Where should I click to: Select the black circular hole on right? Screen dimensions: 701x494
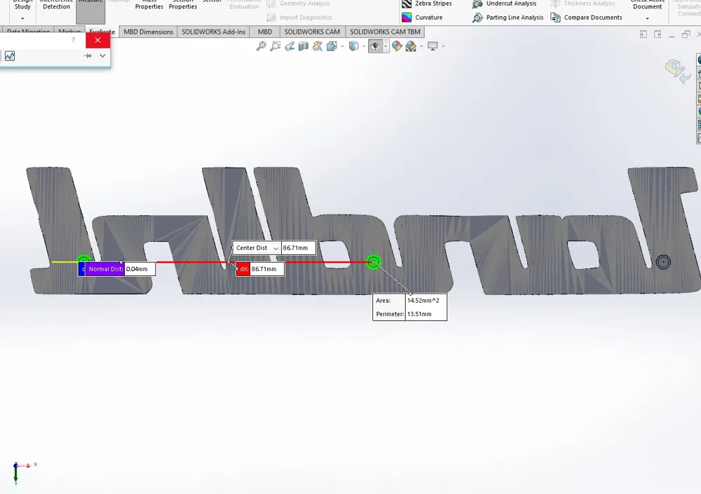(x=663, y=262)
